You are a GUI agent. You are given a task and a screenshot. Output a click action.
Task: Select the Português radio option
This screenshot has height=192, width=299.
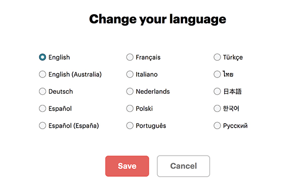[x=130, y=126]
